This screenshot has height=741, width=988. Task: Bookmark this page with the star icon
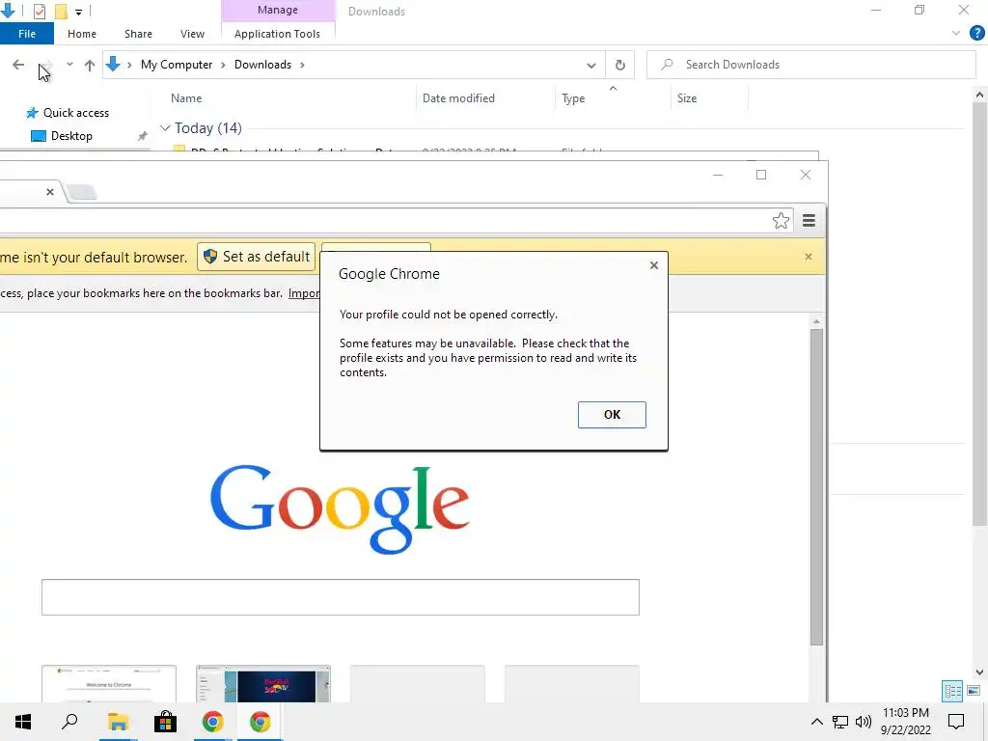click(x=780, y=221)
